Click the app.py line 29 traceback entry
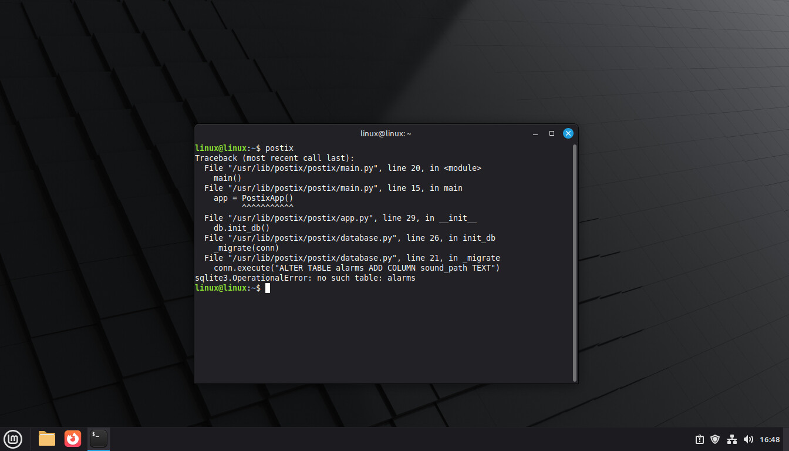This screenshot has height=451, width=789. point(340,218)
